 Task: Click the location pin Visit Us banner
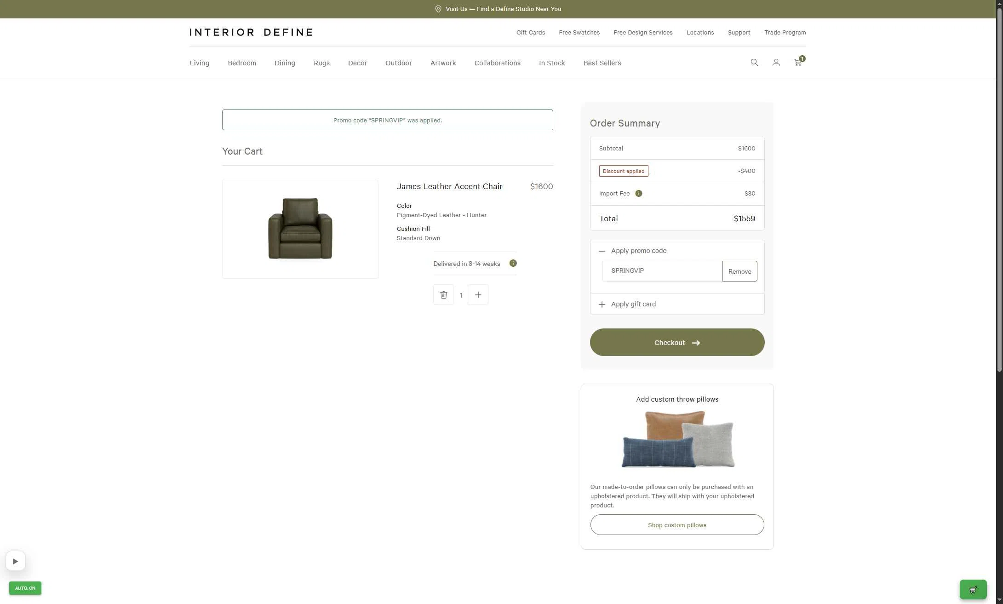coord(498,9)
